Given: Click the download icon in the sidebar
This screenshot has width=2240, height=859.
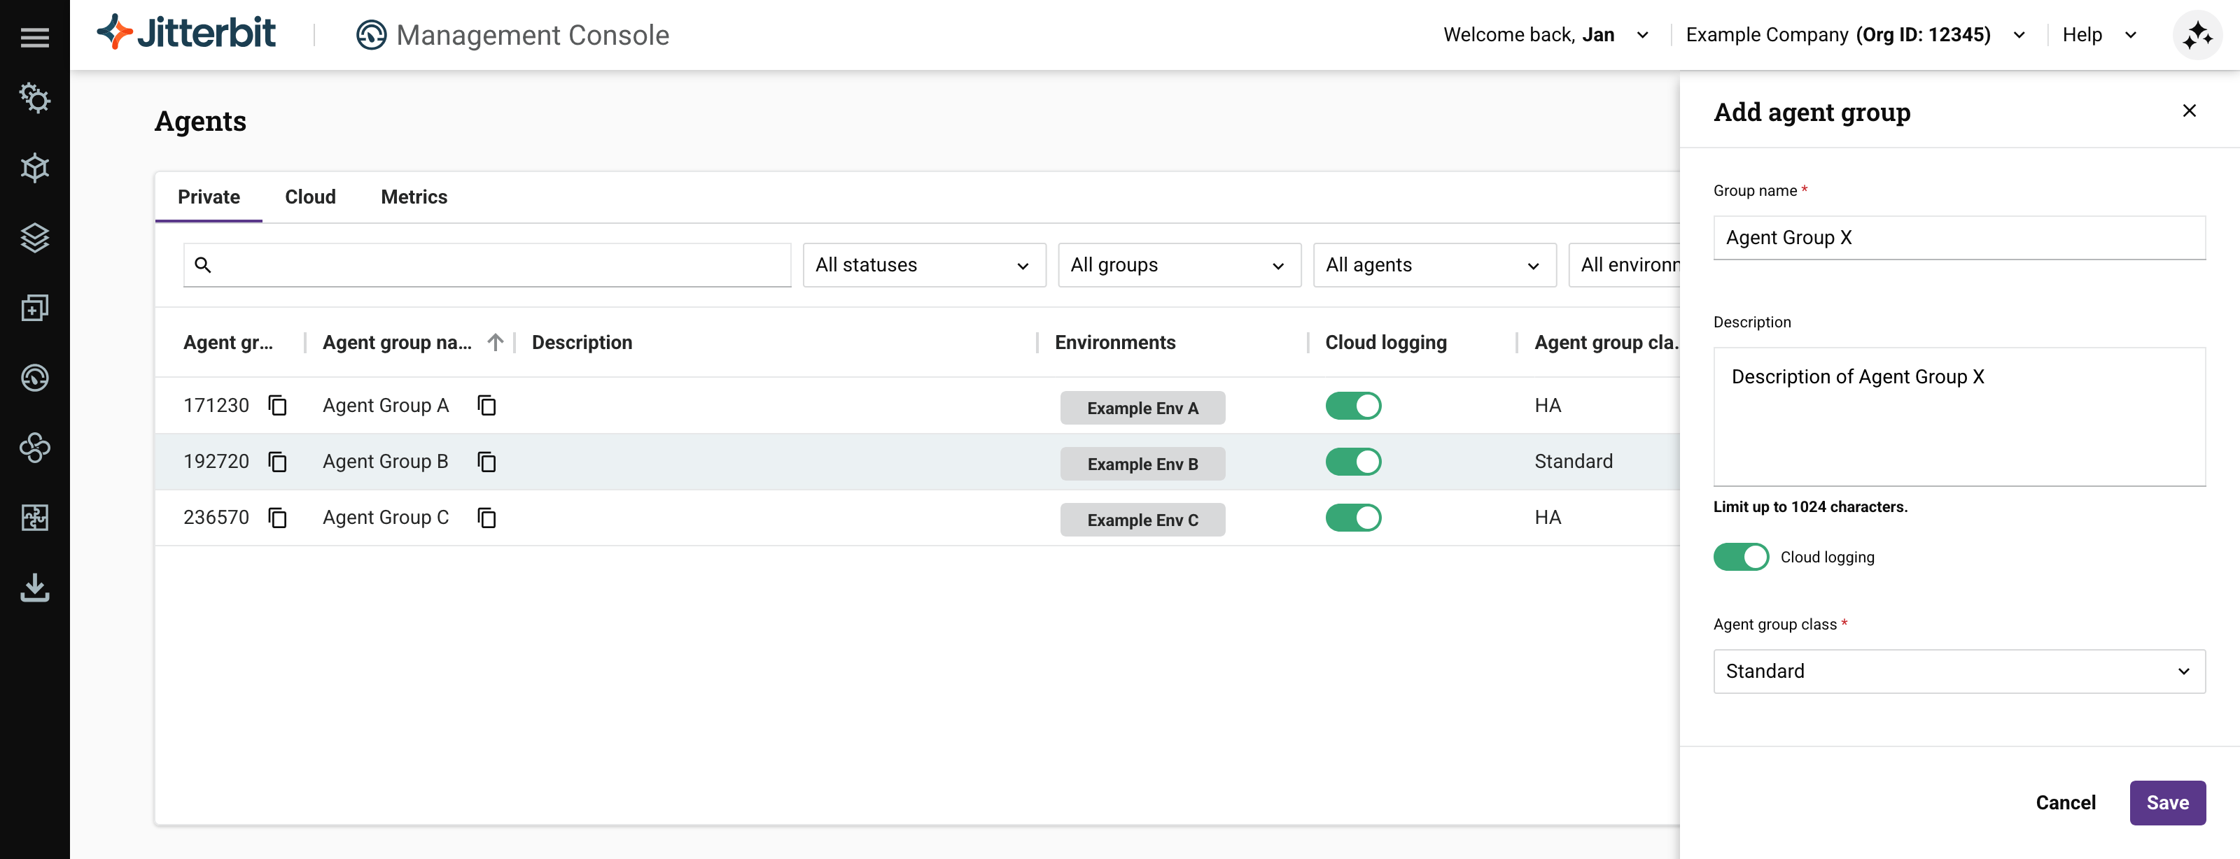Looking at the screenshot, I should tap(35, 588).
